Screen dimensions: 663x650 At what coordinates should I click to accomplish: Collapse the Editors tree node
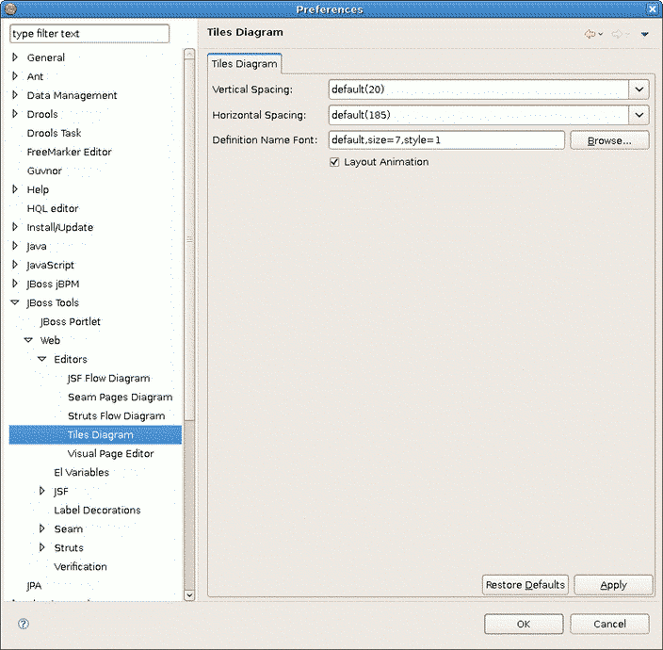coord(42,359)
